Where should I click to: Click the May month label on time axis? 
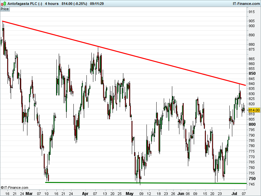coord(130,193)
